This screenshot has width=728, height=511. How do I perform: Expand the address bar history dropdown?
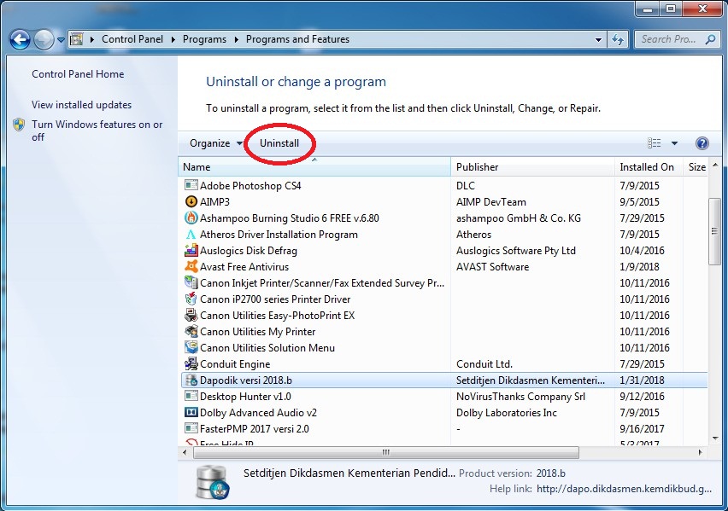coord(598,39)
